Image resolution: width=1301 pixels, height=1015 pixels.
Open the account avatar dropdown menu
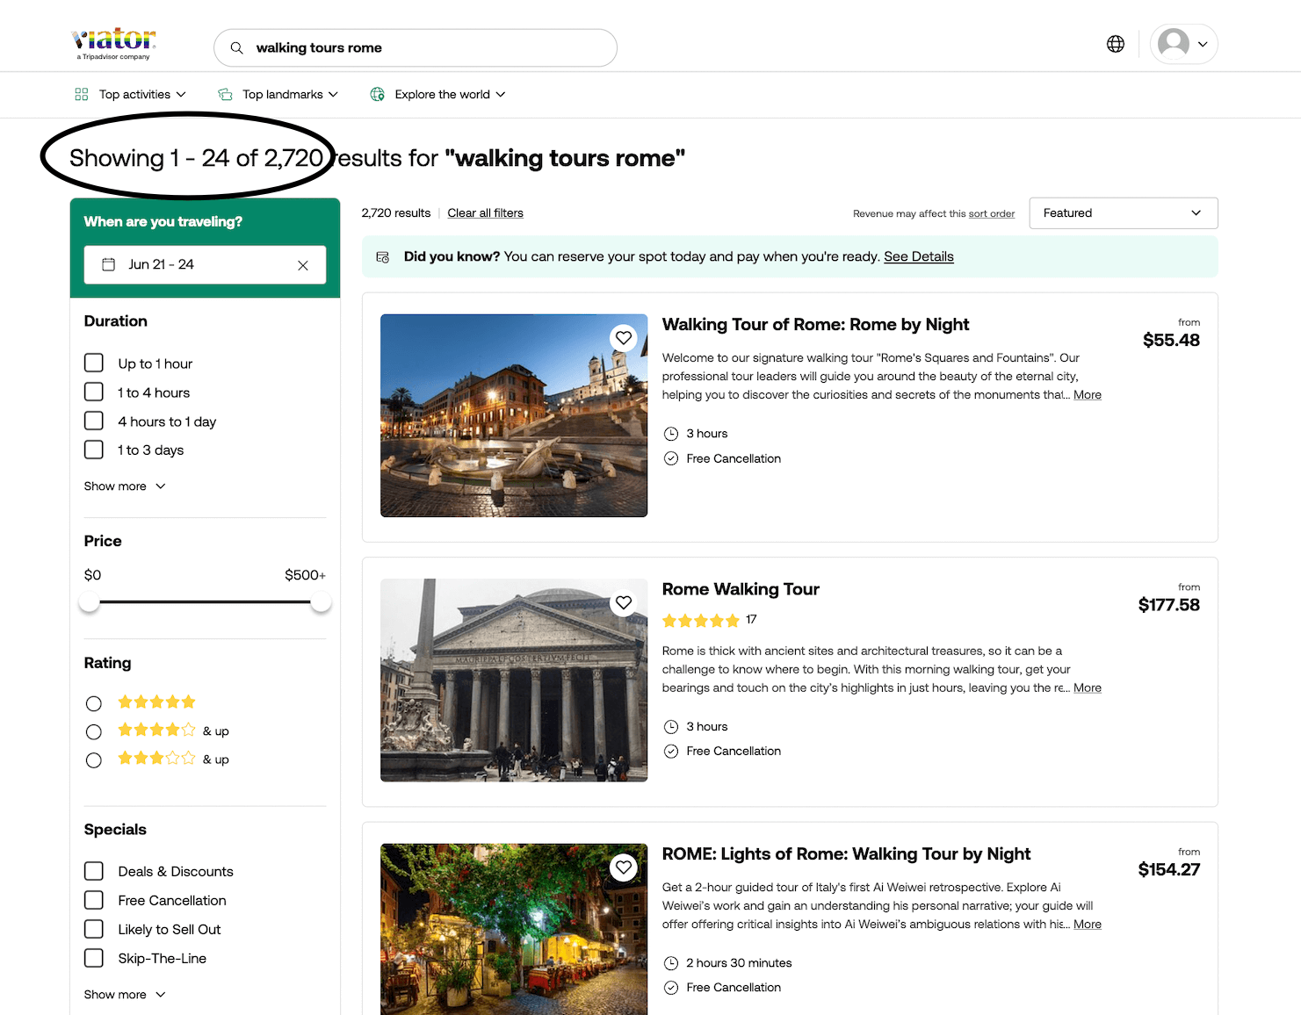click(x=1182, y=43)
